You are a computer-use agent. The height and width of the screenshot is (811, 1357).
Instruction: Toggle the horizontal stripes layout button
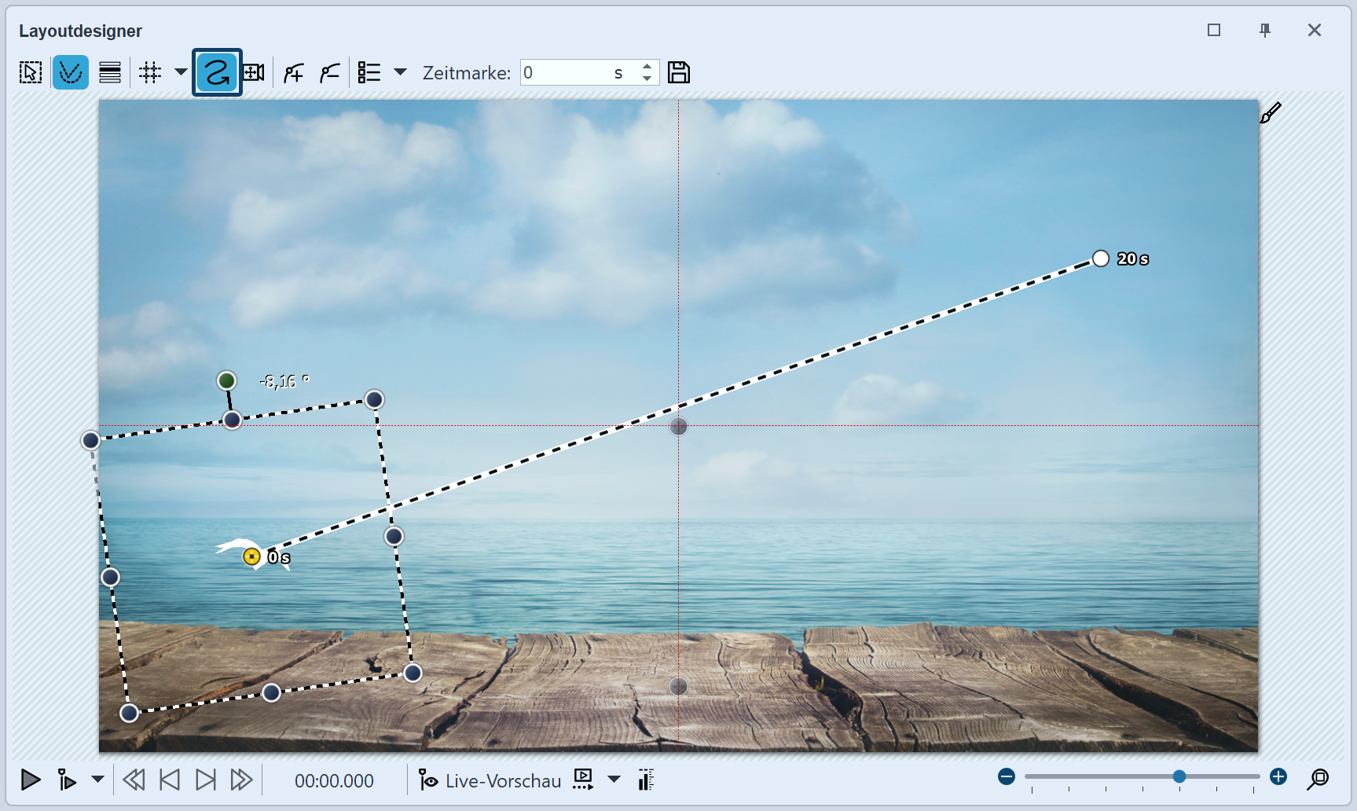110,73
